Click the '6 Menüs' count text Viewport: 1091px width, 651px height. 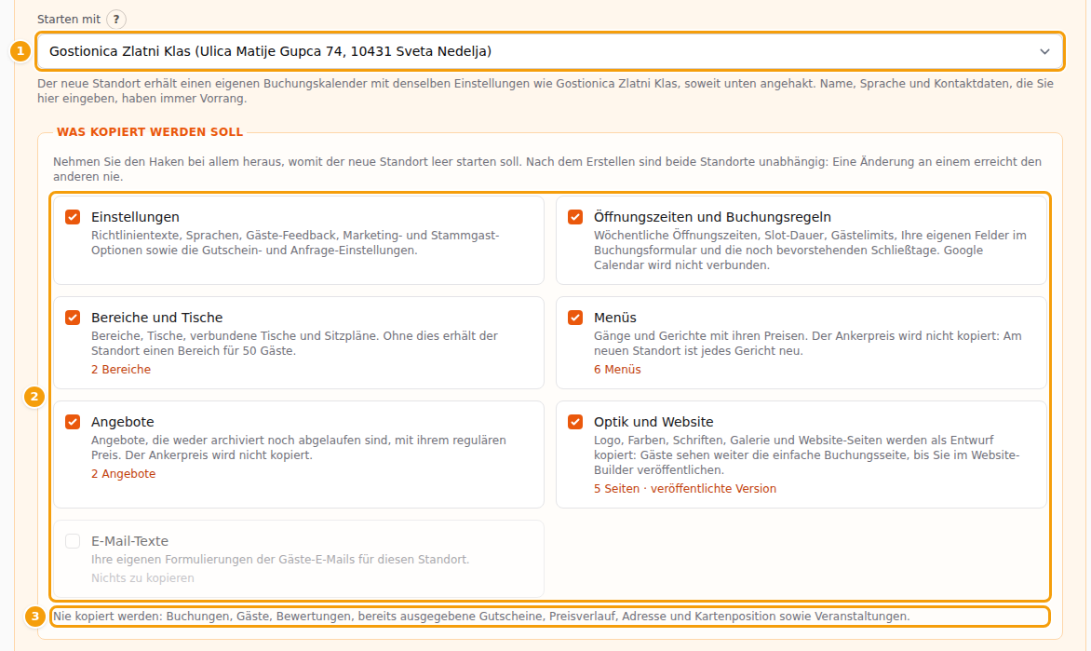pos(617,370)
